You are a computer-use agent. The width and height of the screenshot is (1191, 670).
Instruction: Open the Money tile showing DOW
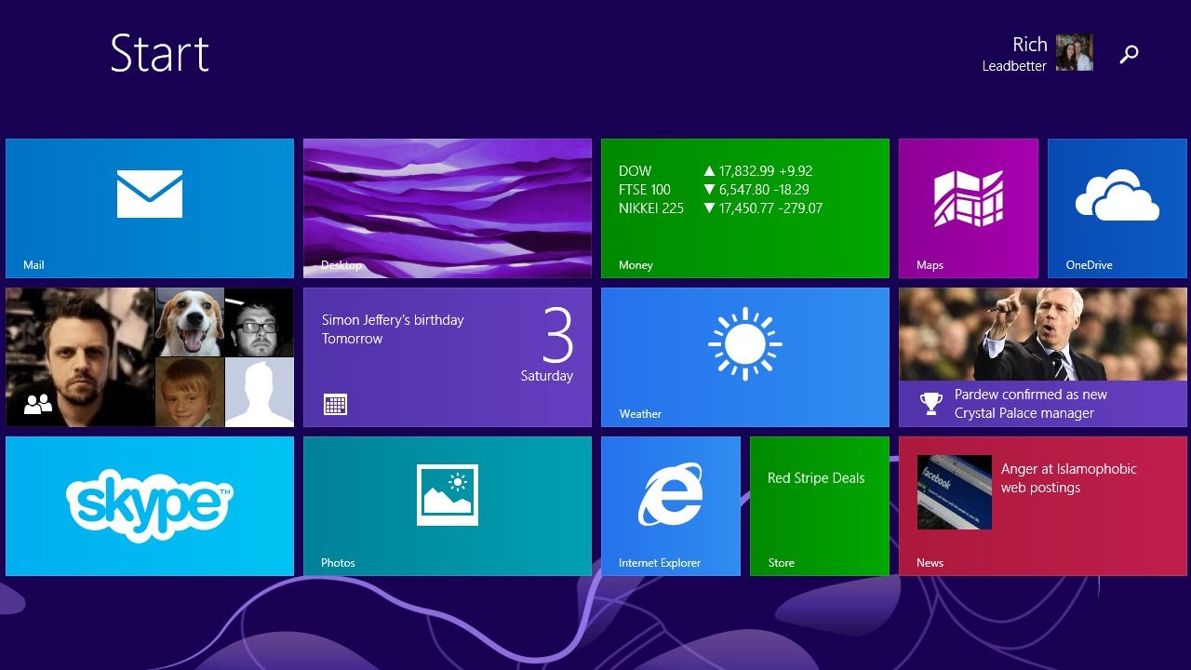tap(744, 208)
